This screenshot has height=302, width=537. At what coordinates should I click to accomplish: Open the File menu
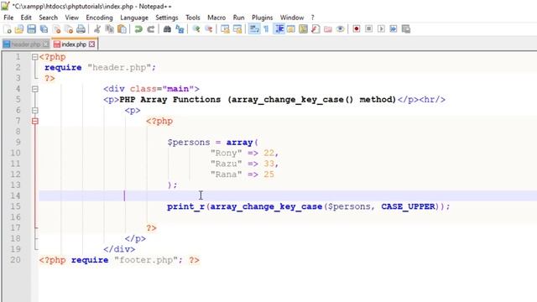tap(8, 18)
